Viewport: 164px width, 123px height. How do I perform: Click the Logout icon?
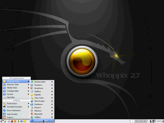(4, 117)
